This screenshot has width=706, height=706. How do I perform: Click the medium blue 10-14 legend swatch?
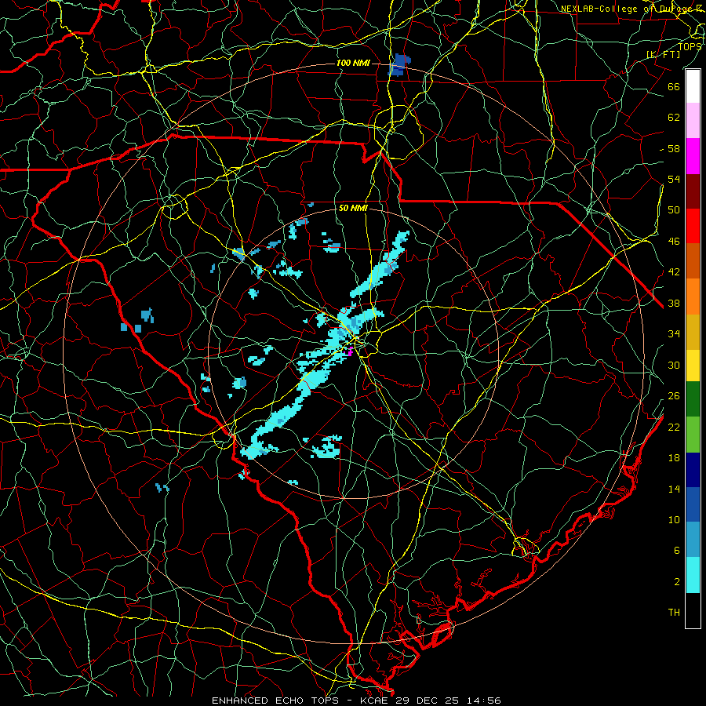point(693,504)
